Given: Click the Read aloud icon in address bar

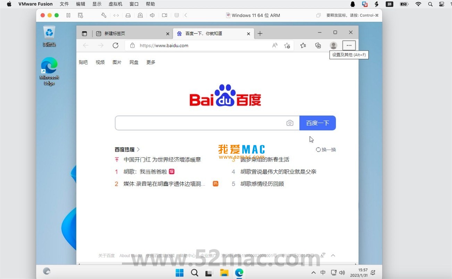Looking at the screenshot, I should pos(275,45).
